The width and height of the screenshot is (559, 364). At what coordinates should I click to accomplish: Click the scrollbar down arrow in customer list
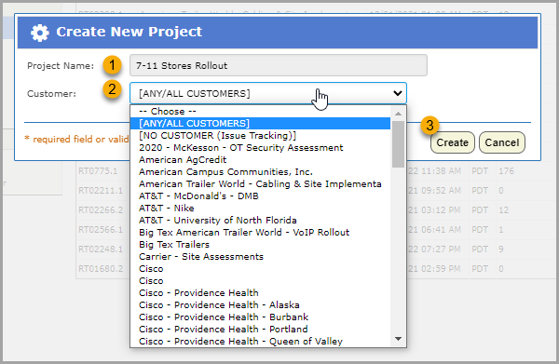tap(398, 339)
